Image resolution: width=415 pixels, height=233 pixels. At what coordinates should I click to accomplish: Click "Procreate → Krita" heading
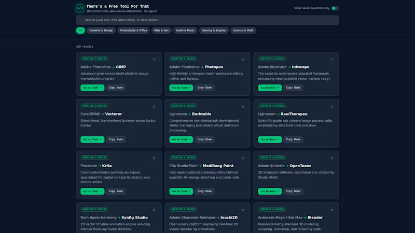coord(96,166)
